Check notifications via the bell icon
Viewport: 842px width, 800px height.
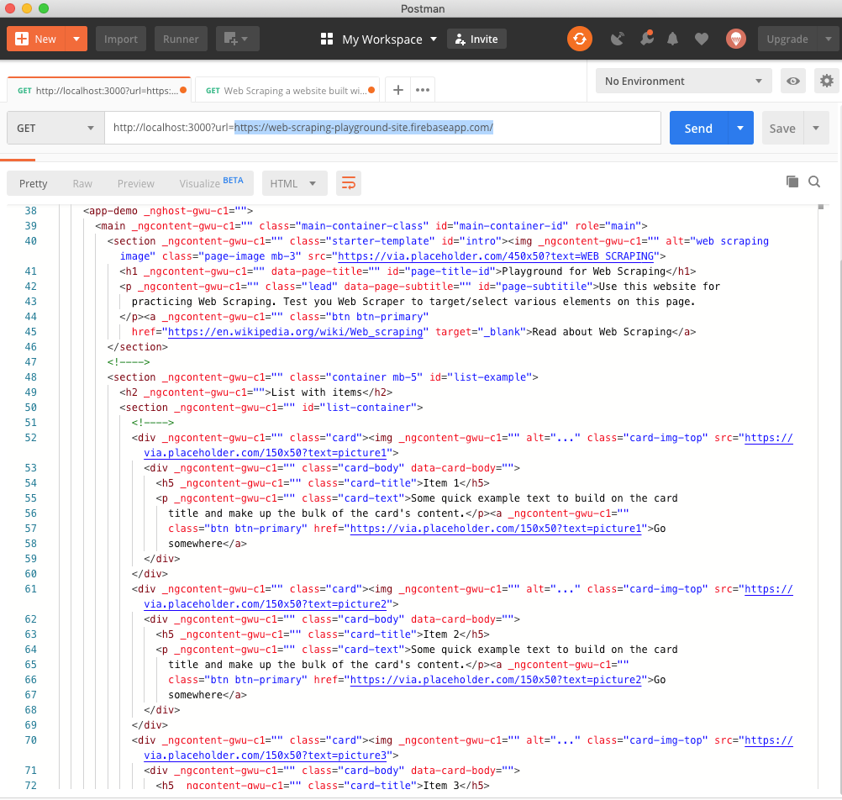[x=672, y=39]
